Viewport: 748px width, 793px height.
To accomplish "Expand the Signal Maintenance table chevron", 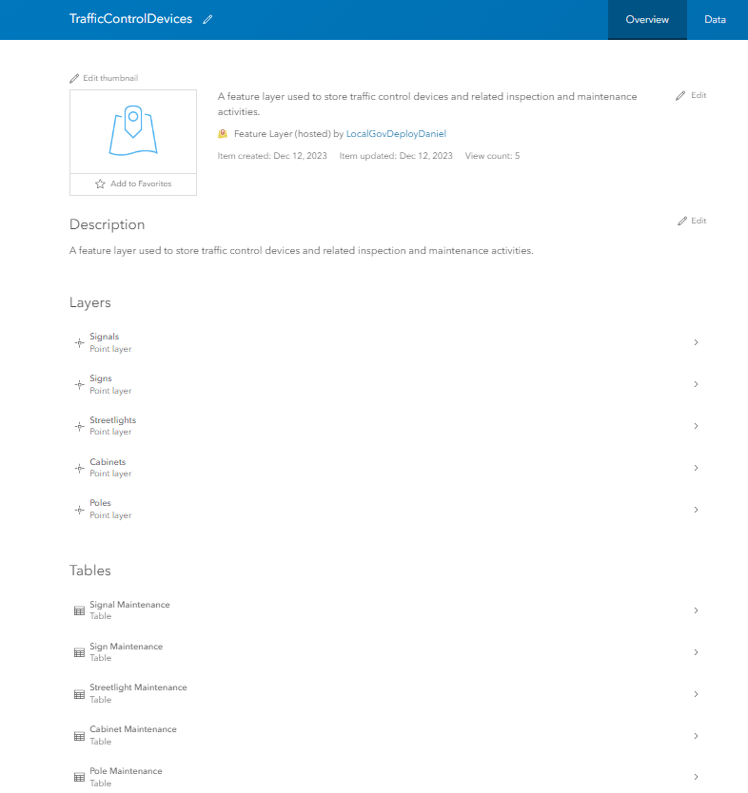I will point(697,610).
